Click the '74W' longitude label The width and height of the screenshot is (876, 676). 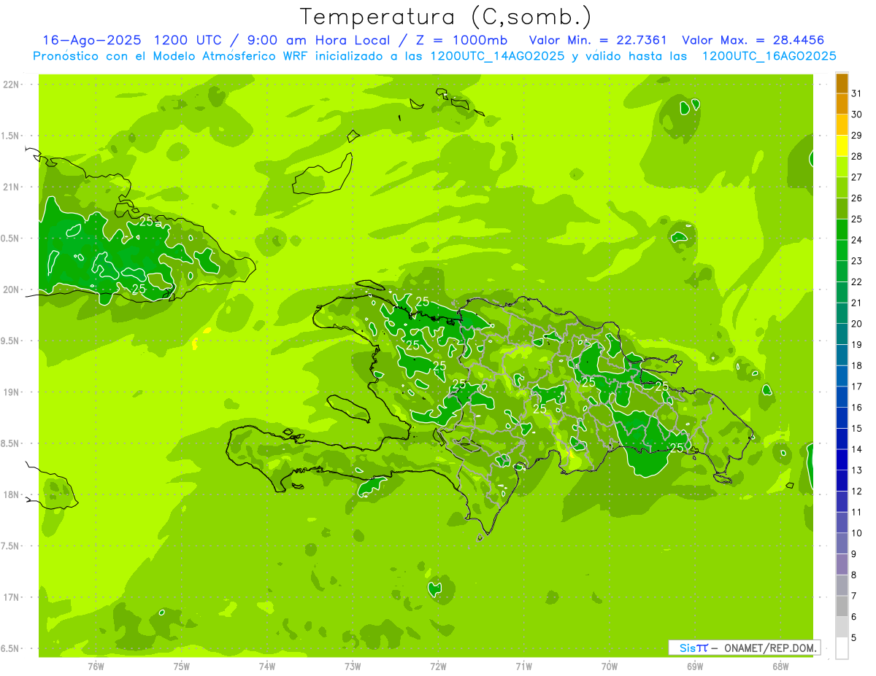(x=267, y=666)
